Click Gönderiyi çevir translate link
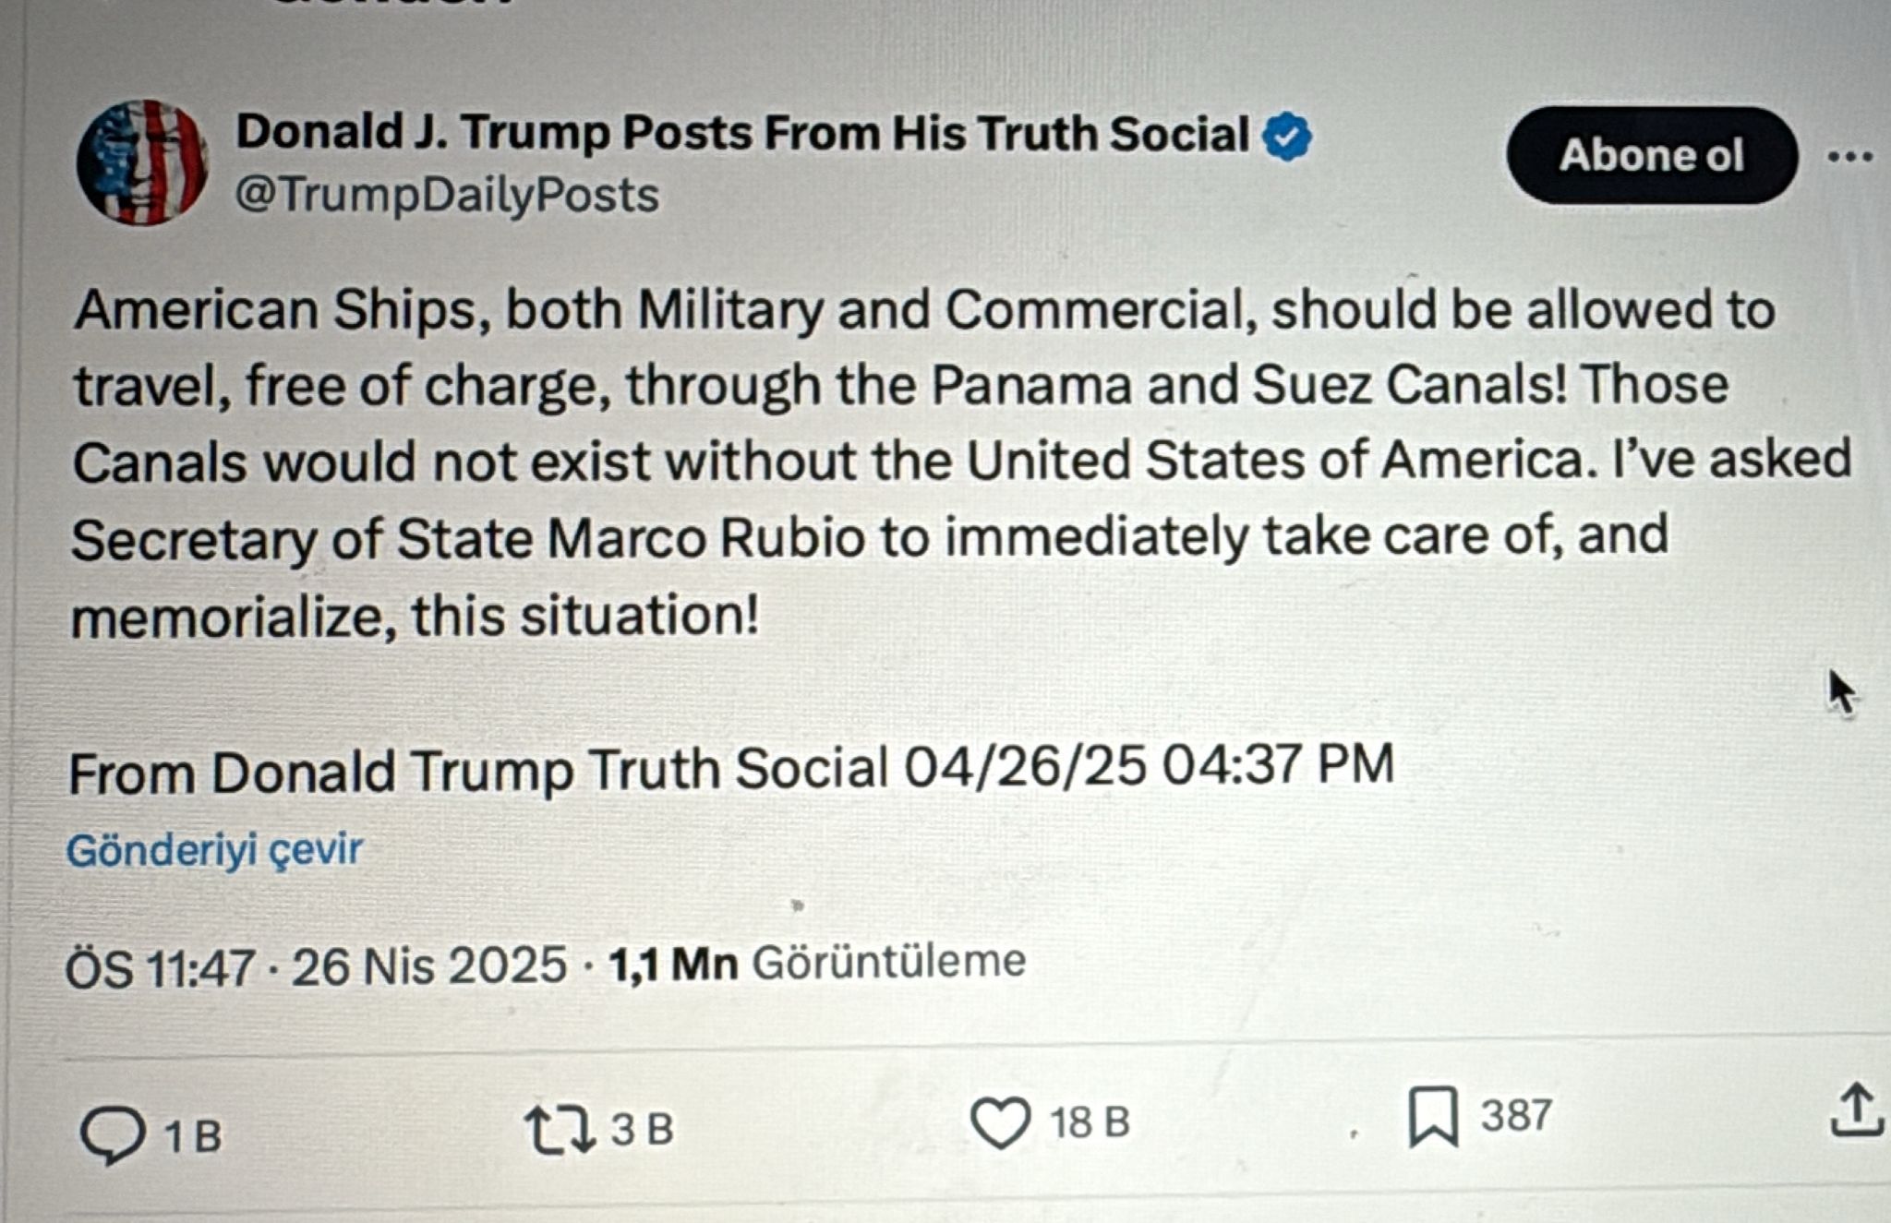Viewport: 1891px width, 1223px height. coord(214,849)
